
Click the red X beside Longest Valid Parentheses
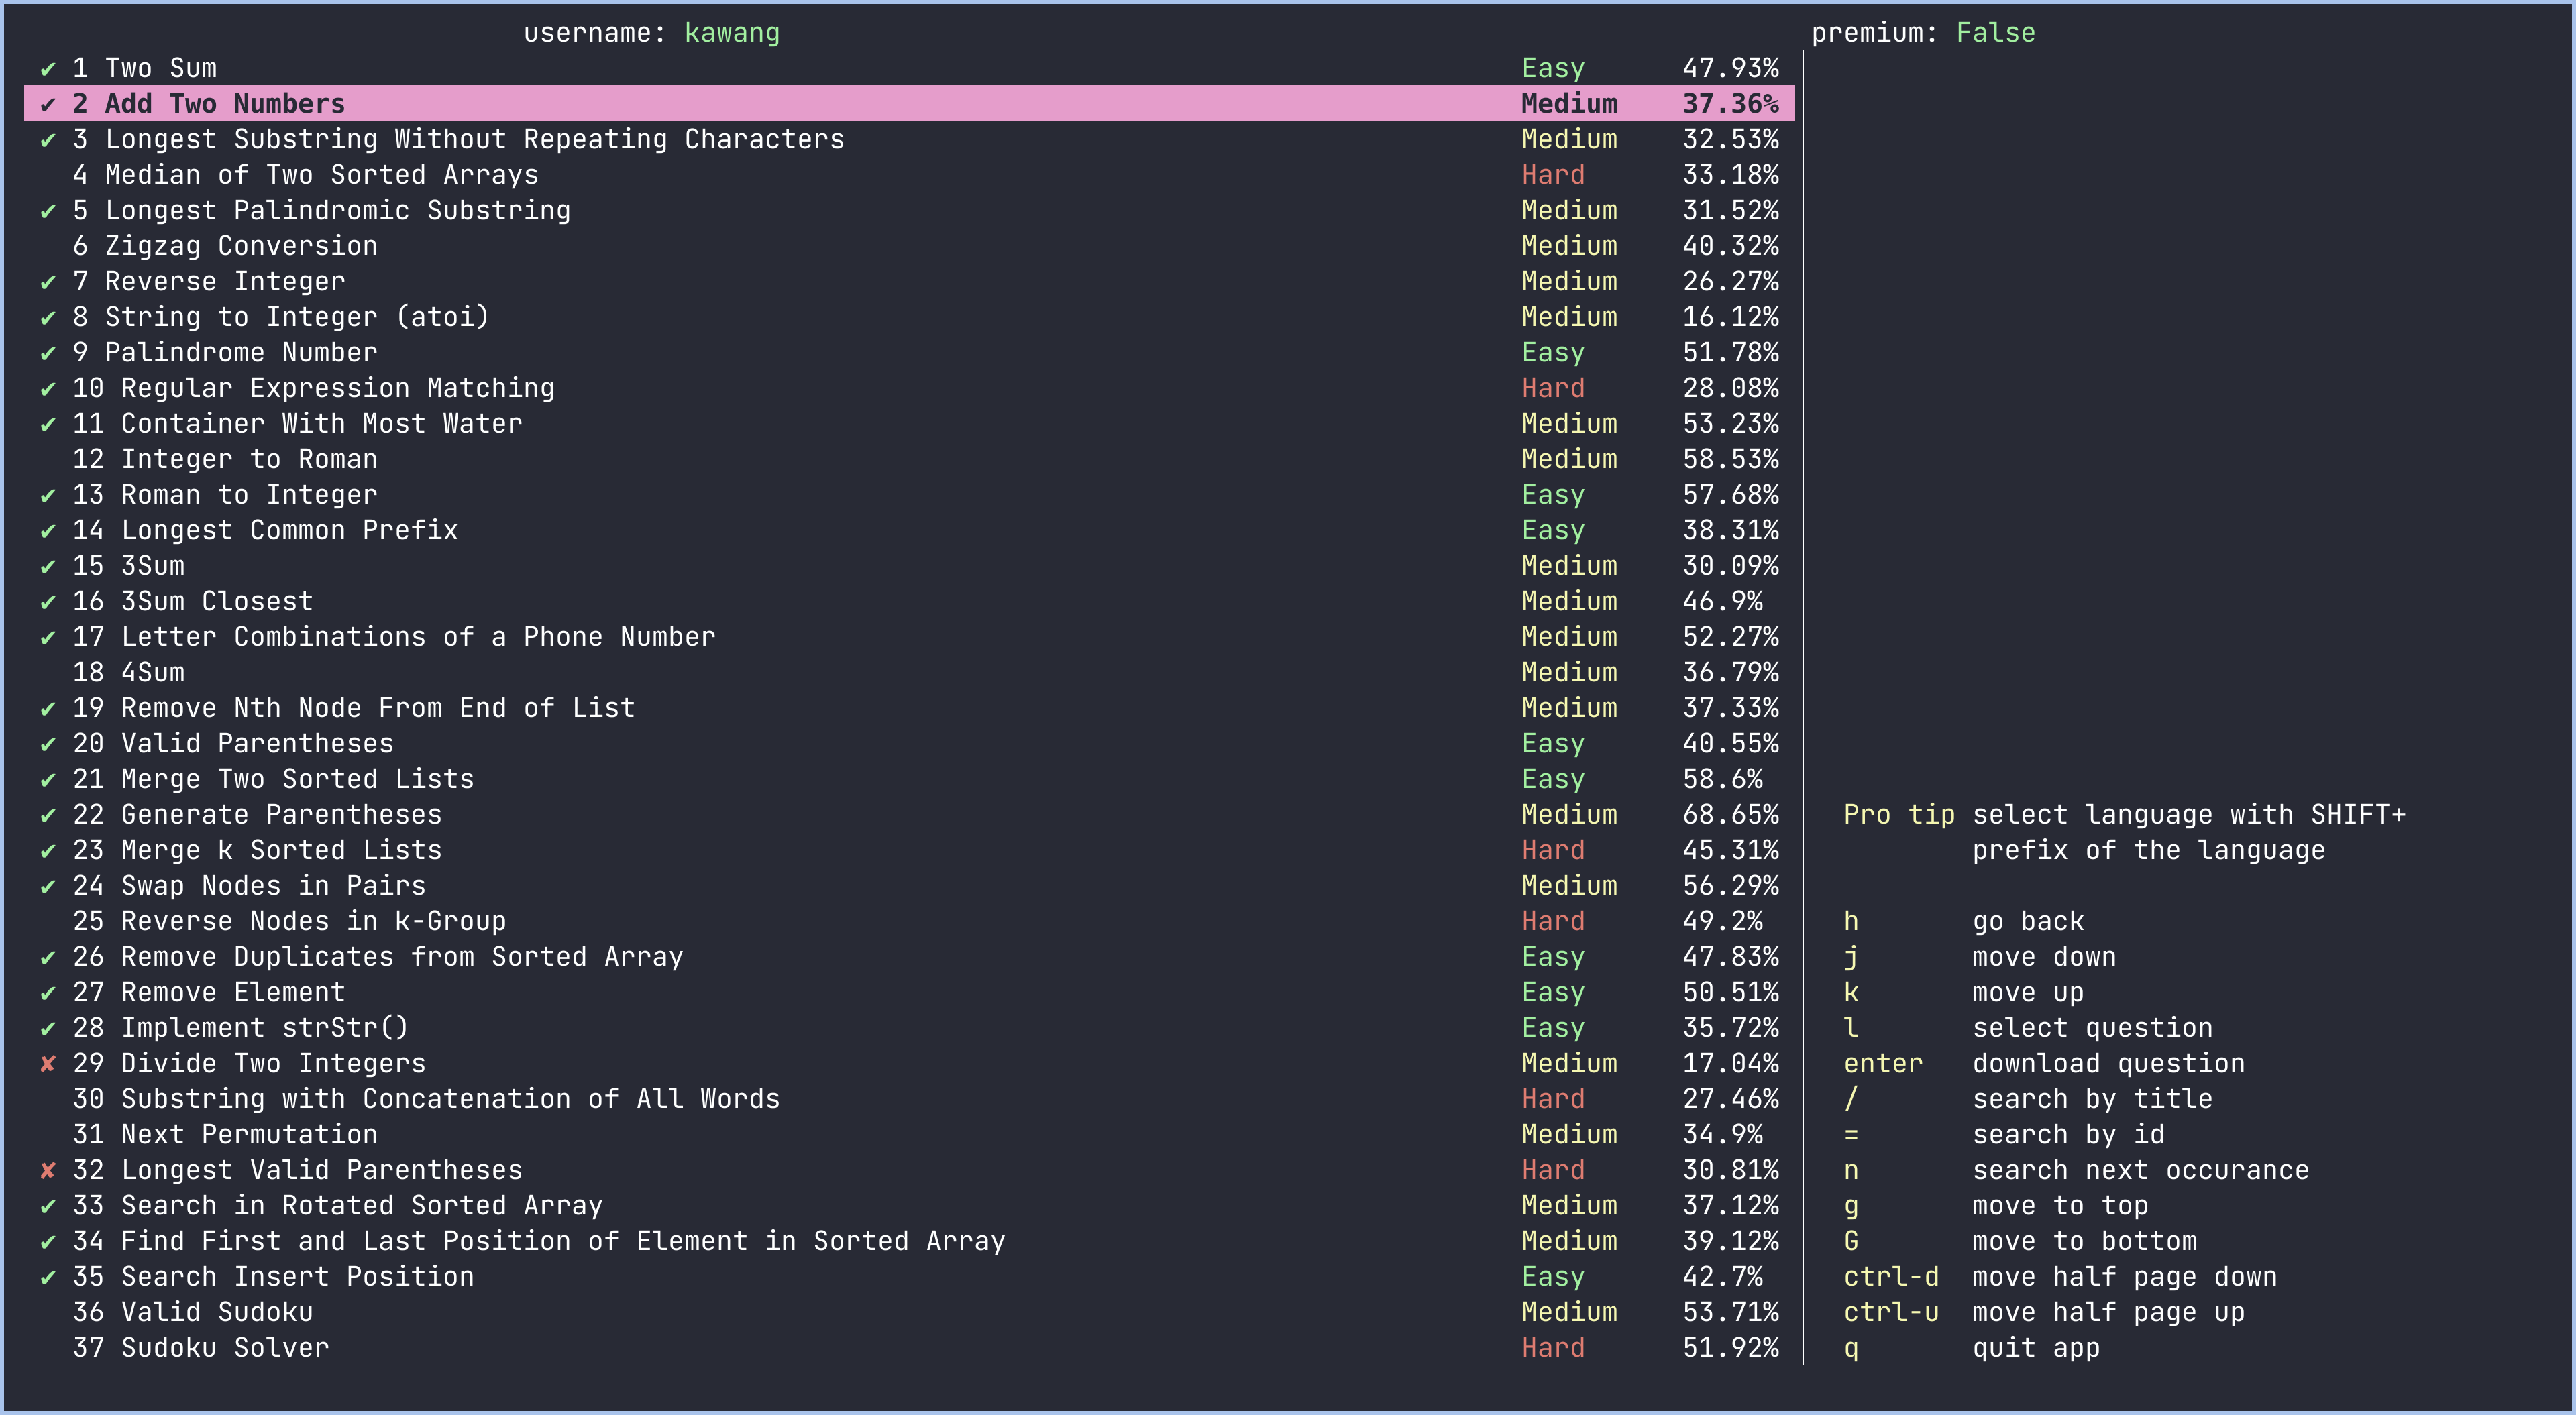point(47,1170)
